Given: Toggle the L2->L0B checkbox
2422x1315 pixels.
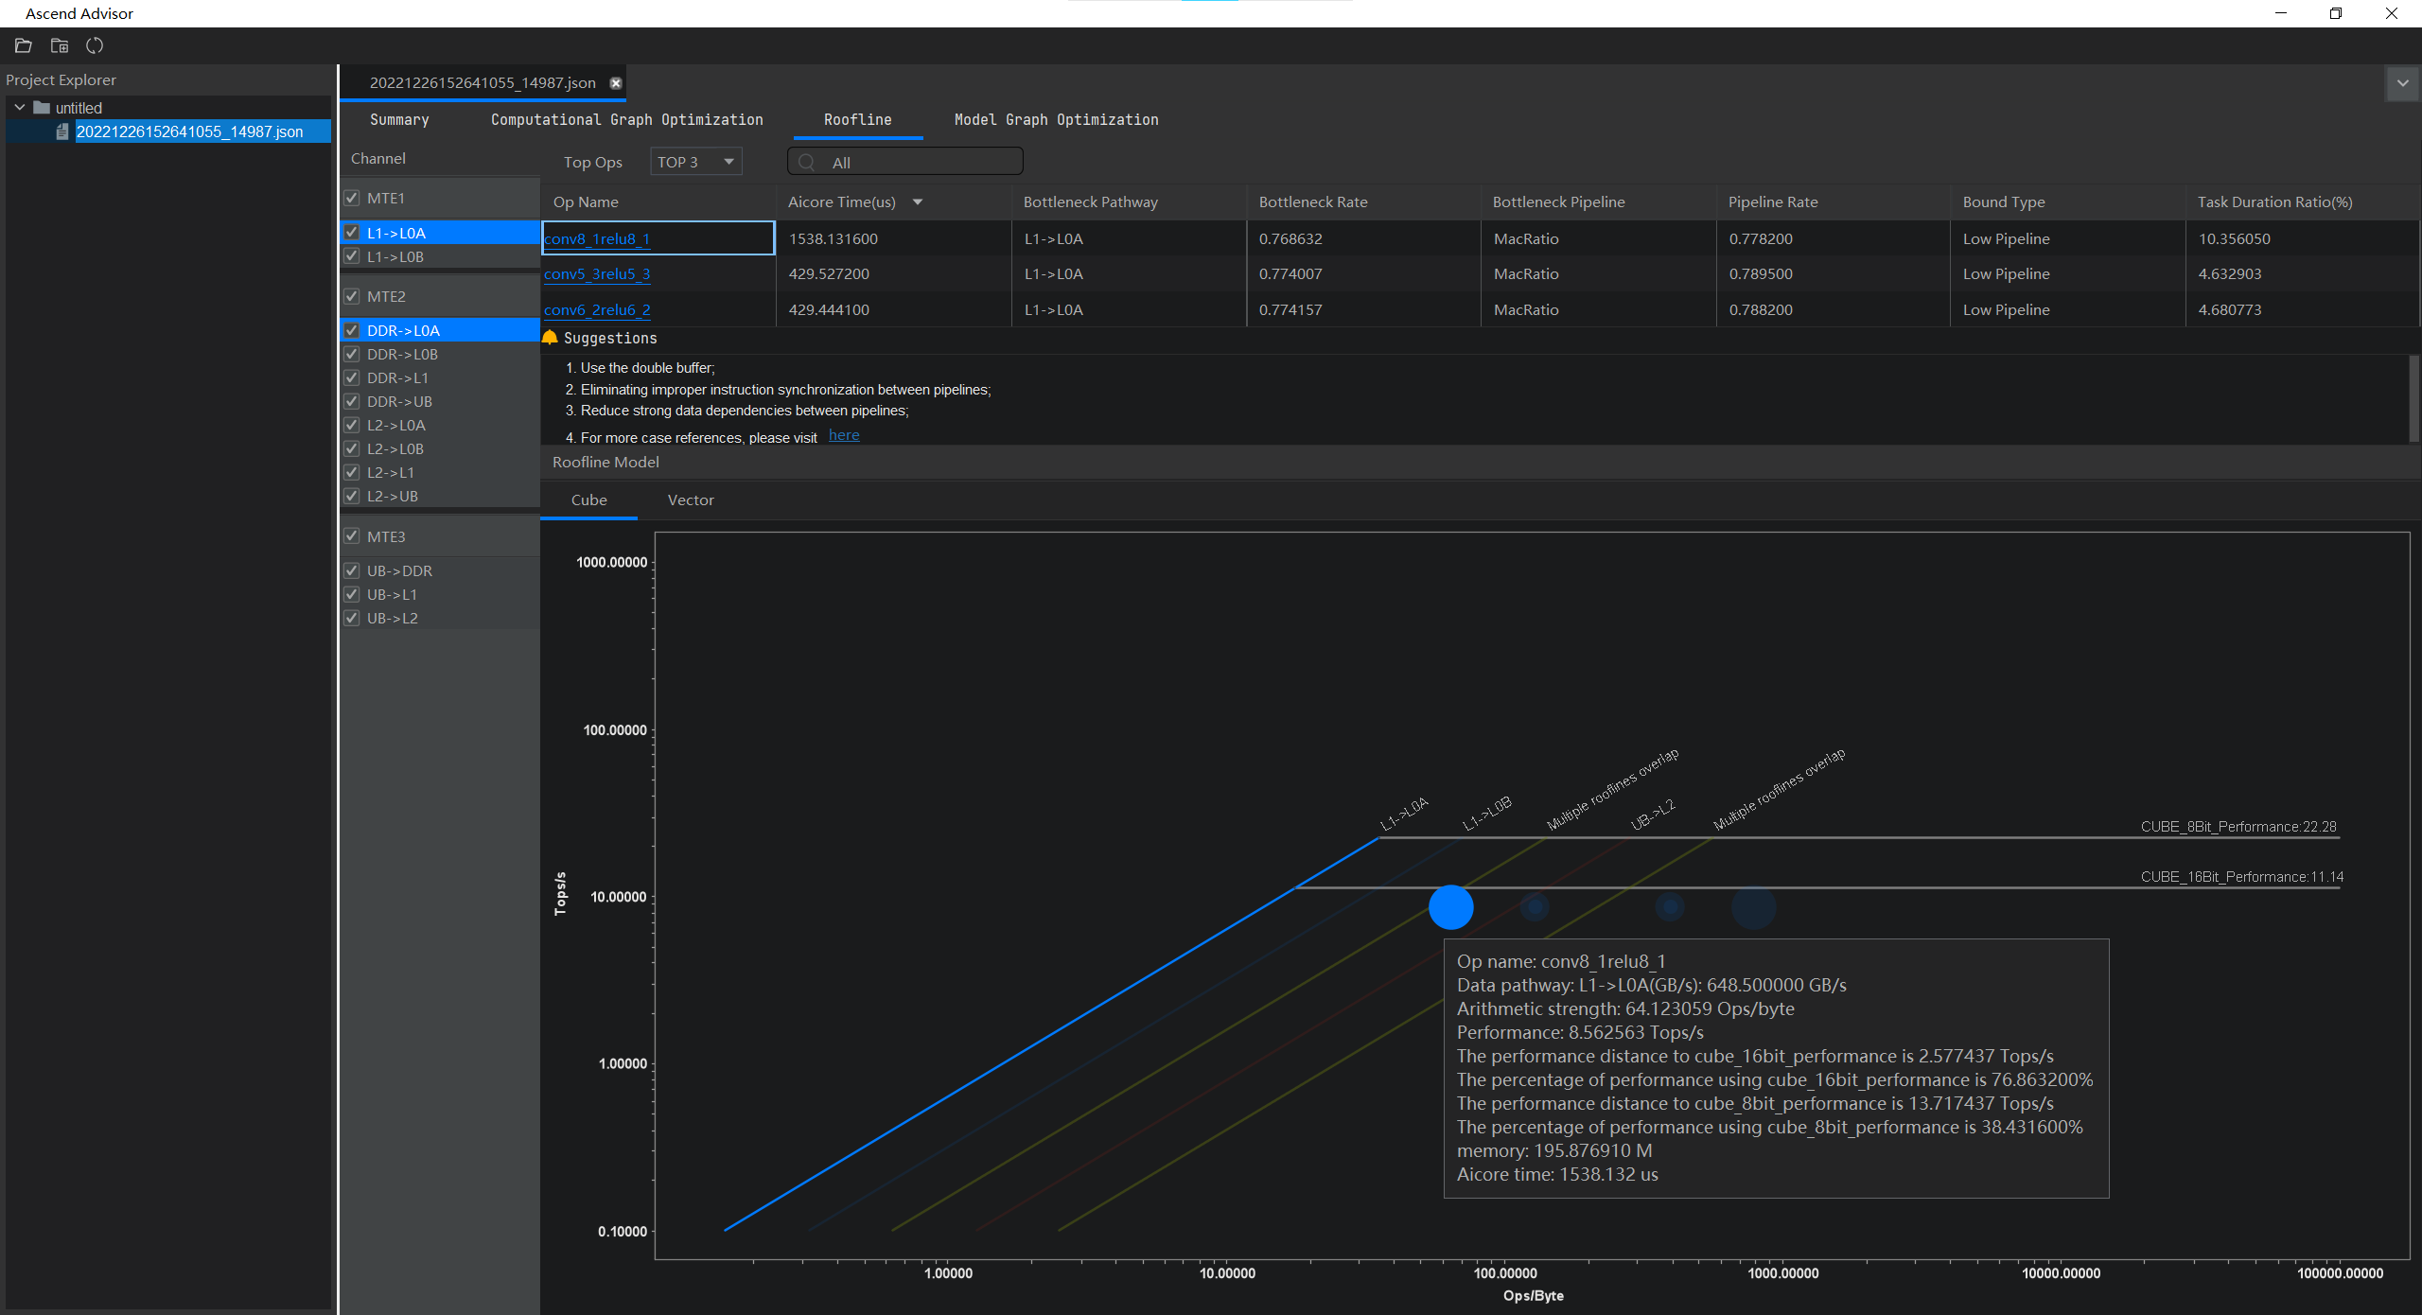Looking at the screenshot, I should click(352, 448).
